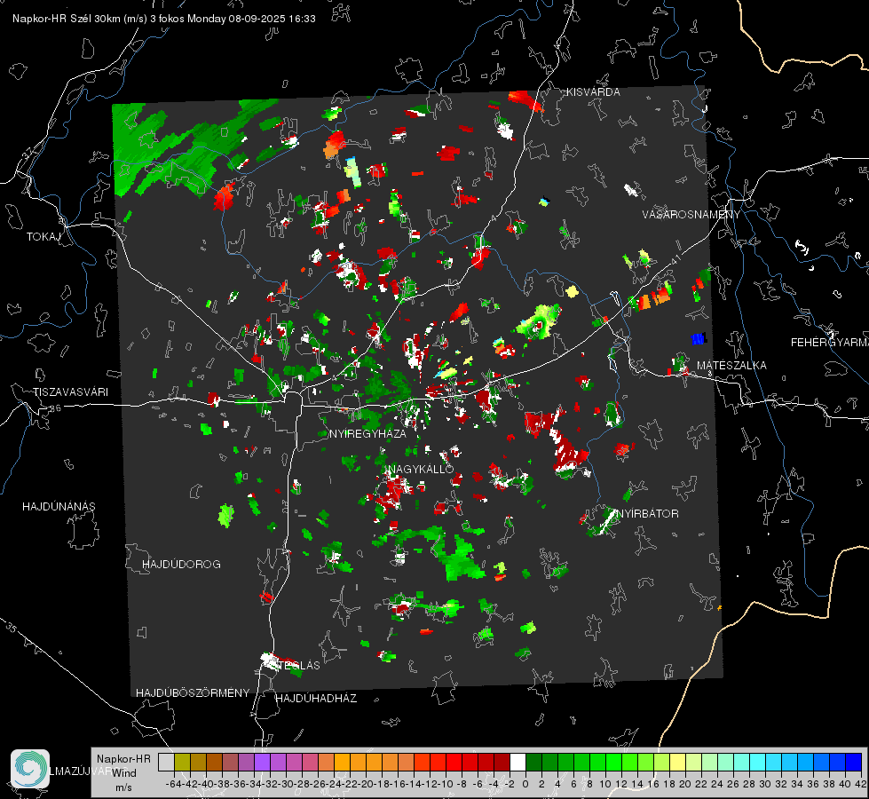The height and width of the screenshot is (799, 869).
Task: Click road number 36 near Tiszavasvári
Action: 55,408
